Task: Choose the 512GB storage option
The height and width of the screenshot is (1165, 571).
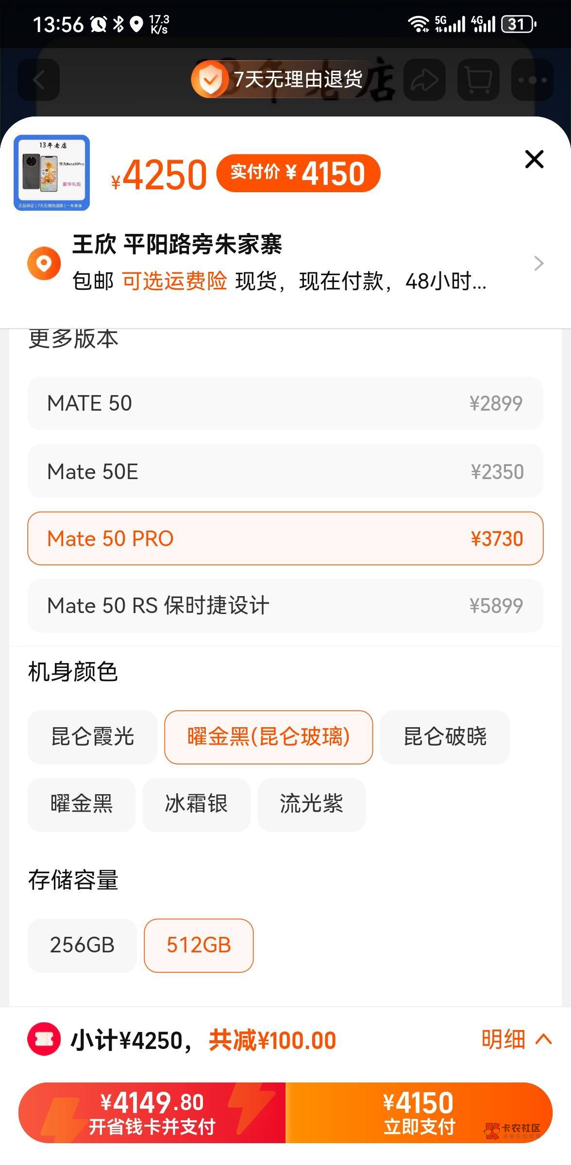Action: pos(199,945)
